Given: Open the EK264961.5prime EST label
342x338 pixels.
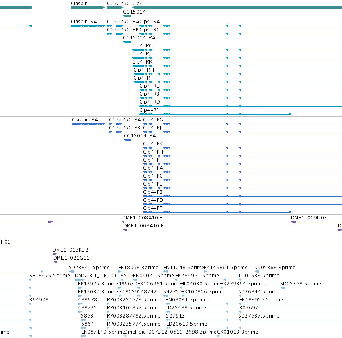Looking at the screenshot, I should tap(197, 276).
